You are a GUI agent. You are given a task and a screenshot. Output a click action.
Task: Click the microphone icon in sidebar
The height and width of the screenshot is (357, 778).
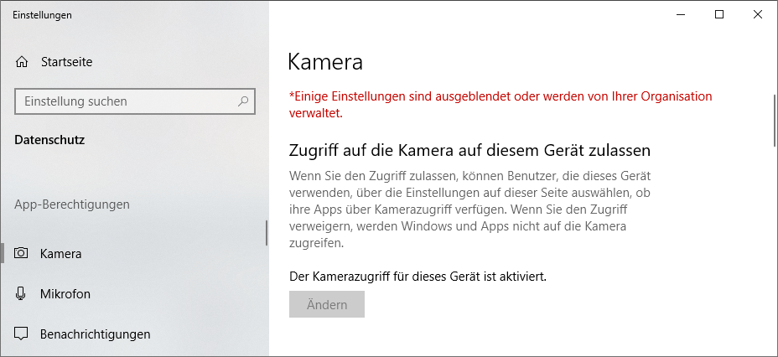(x=22, y=293)
